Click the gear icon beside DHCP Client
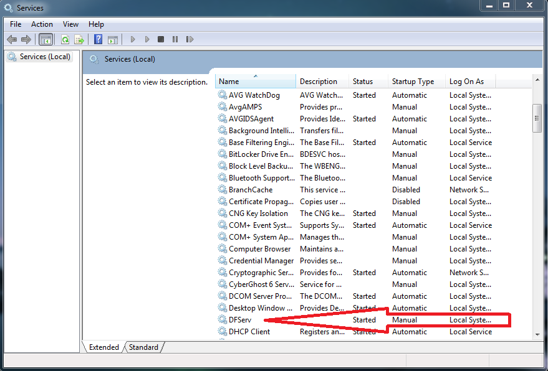The image size is (548, 371). tap(223, 331)
